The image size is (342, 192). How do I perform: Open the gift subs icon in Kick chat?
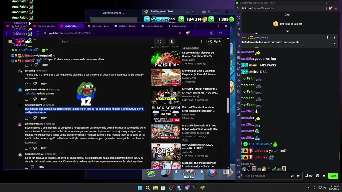(317, 176)
